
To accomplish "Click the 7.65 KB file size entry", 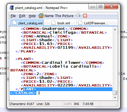I will click(x=88, y=104).
